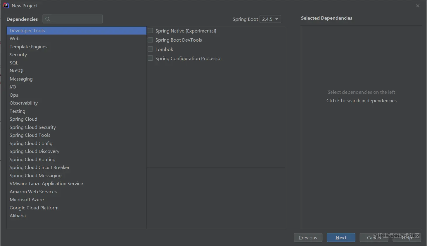Click the IntelliJ IDEA logo icon
Viewport: 427px width, 246px height.
6,6
